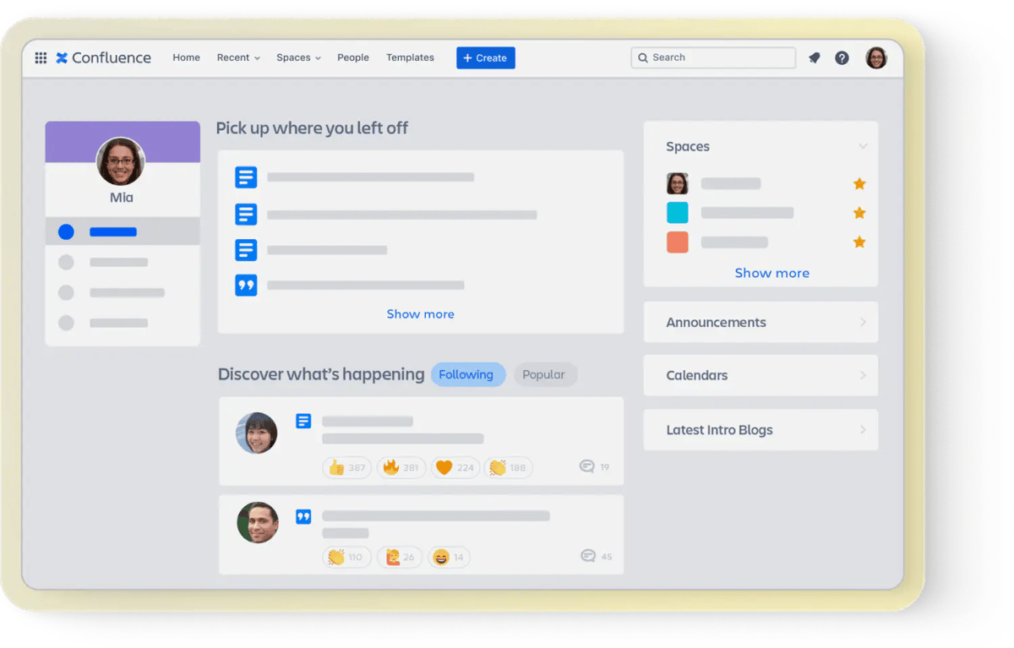This screenshot has height=648, width=1014.
Task: Click the user profile avatar in top bar
Action: point(876,58)
